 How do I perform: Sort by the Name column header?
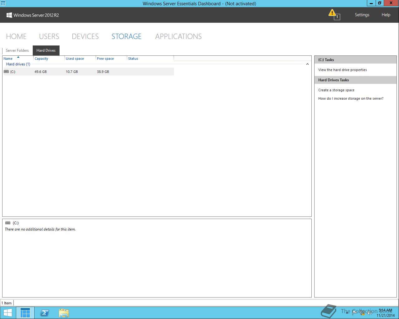[18, 59]
